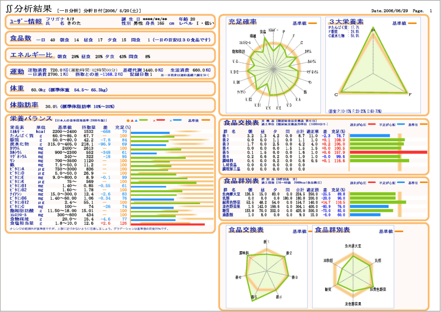441x312 pixels.
Task: Select the age field "年齢 20"
Action: [x=187, y=19]
